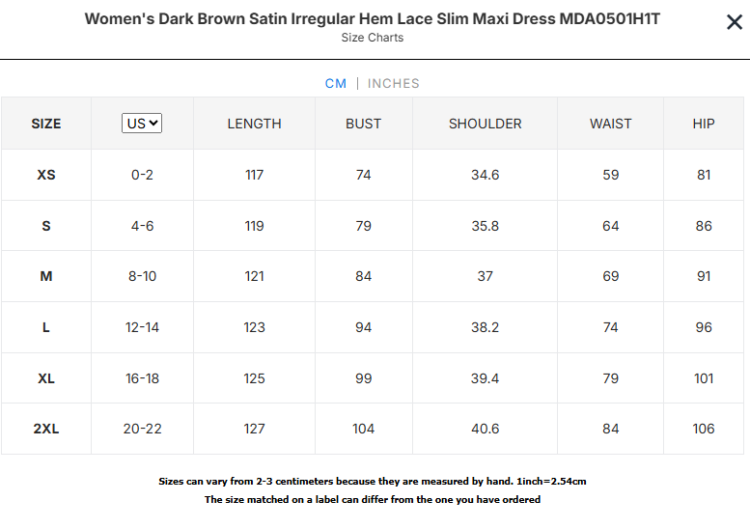Open the US size standard dropdown
This screenshot has width=750, height=529.
(x=142, y=124)
